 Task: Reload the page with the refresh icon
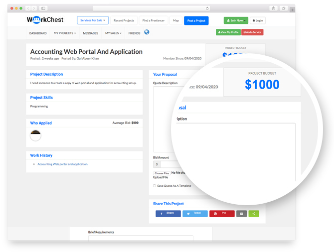coord(207,8)
